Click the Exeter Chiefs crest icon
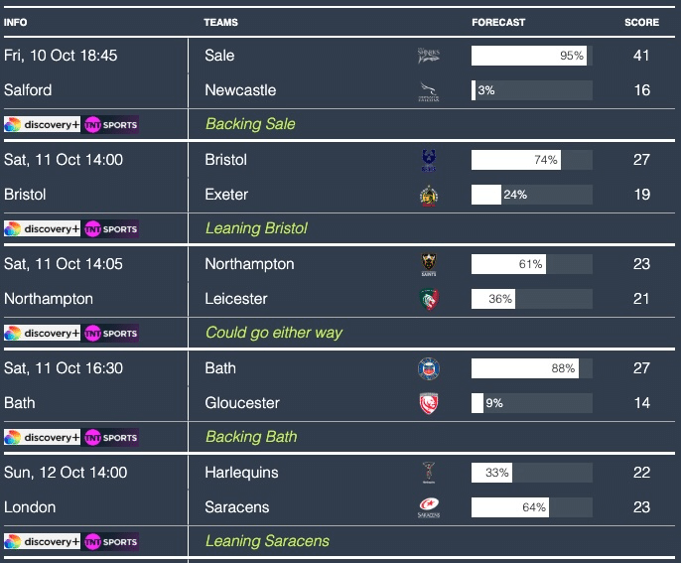 pos(429,195)
